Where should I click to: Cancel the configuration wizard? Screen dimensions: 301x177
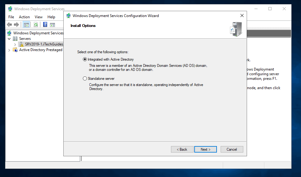[232, 149]
